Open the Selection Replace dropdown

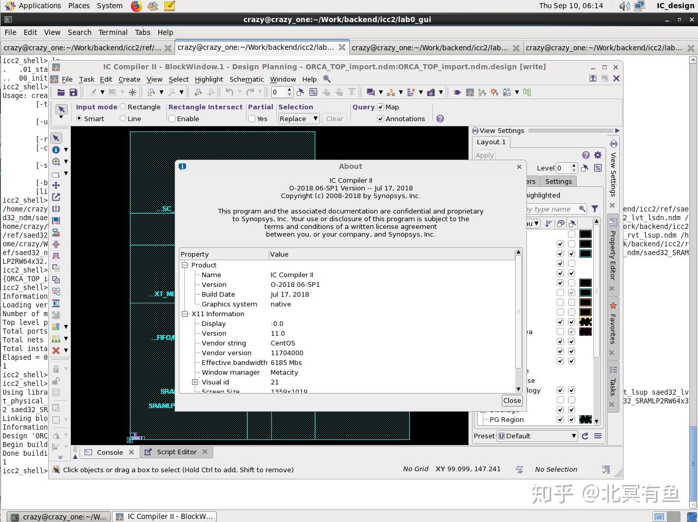pyautogui.click(x=299, y=119)
